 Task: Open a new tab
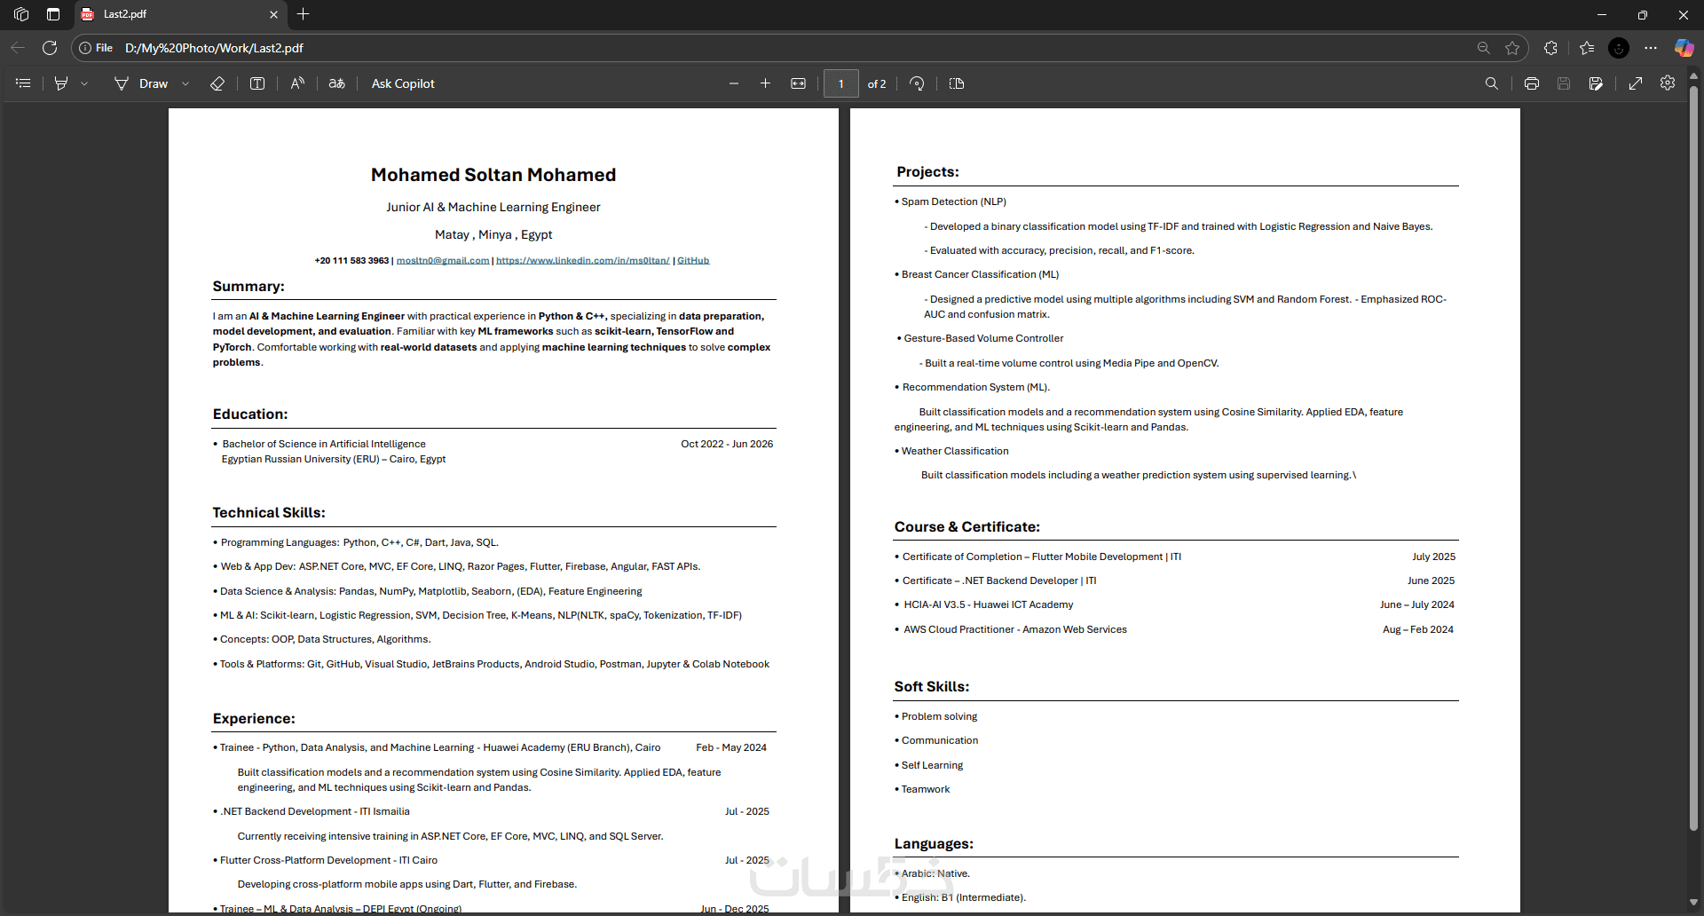[304, 14]
